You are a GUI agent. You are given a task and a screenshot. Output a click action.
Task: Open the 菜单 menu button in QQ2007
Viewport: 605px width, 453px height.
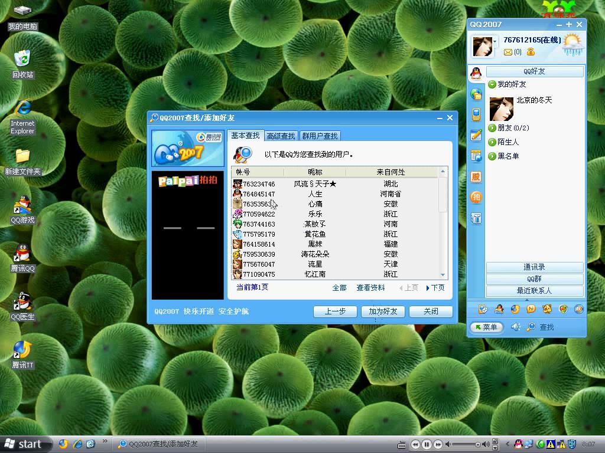coord(486,327)
